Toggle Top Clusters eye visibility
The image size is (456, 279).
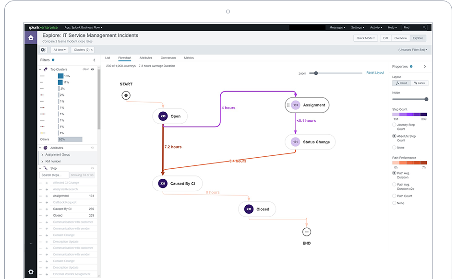click(93, 70)
